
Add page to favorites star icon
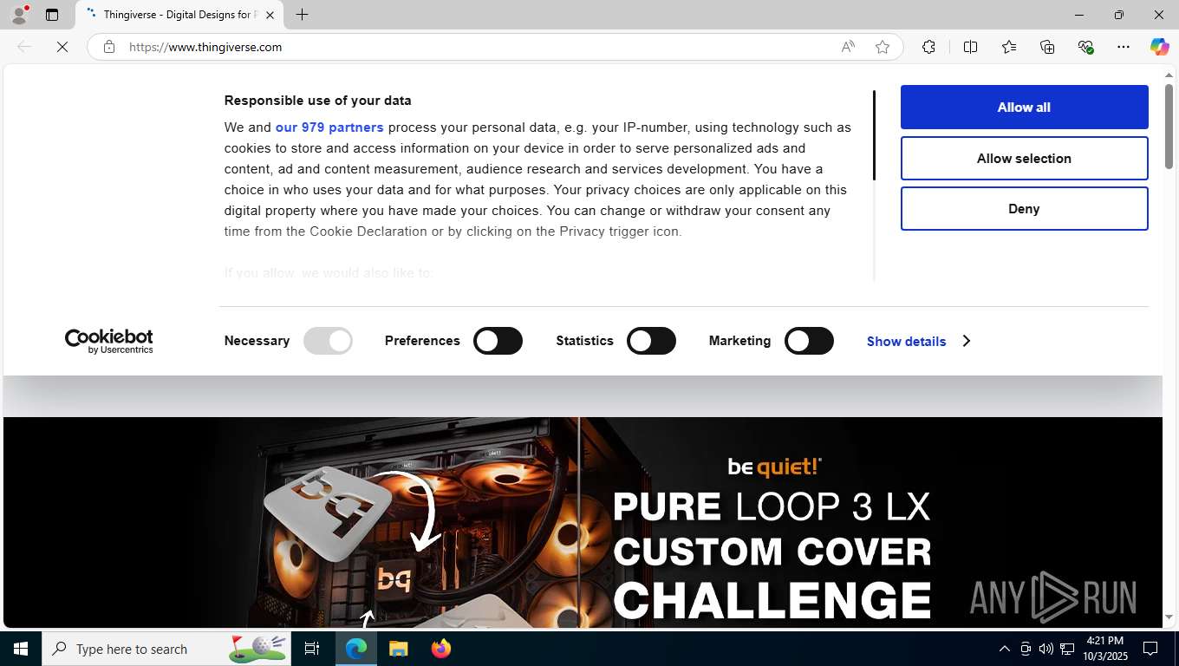pyautogui.click(x=883, y=47)
